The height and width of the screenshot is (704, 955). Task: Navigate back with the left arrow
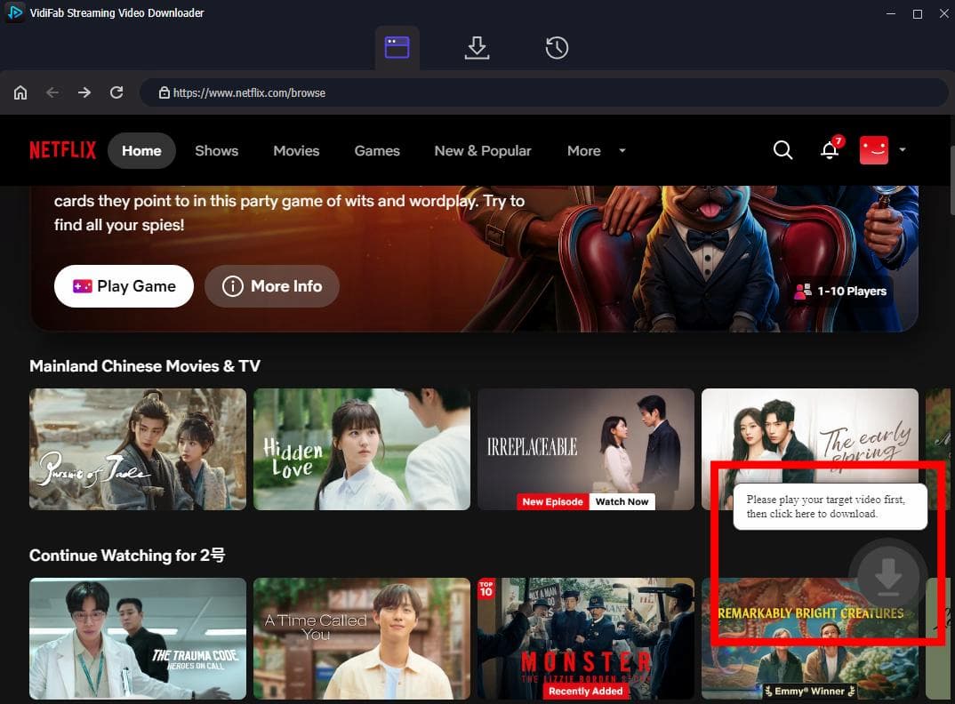(52, 92)
